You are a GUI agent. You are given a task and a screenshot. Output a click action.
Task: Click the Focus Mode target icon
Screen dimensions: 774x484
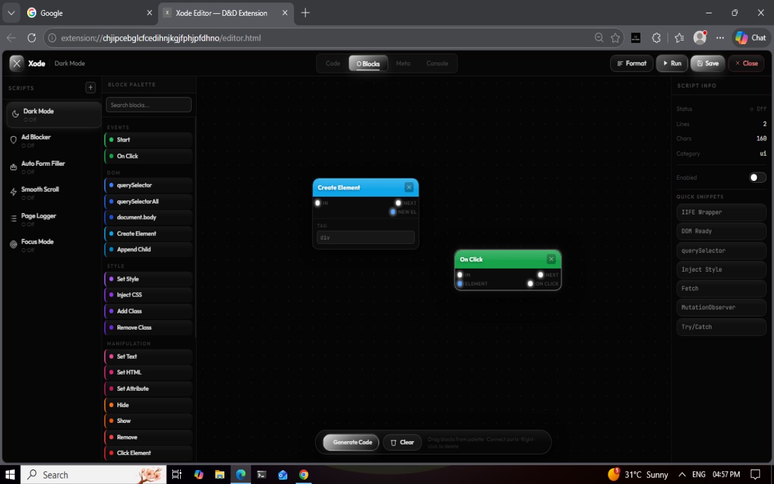click(14, 244)
